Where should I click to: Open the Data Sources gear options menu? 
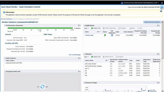click(79, 58)
